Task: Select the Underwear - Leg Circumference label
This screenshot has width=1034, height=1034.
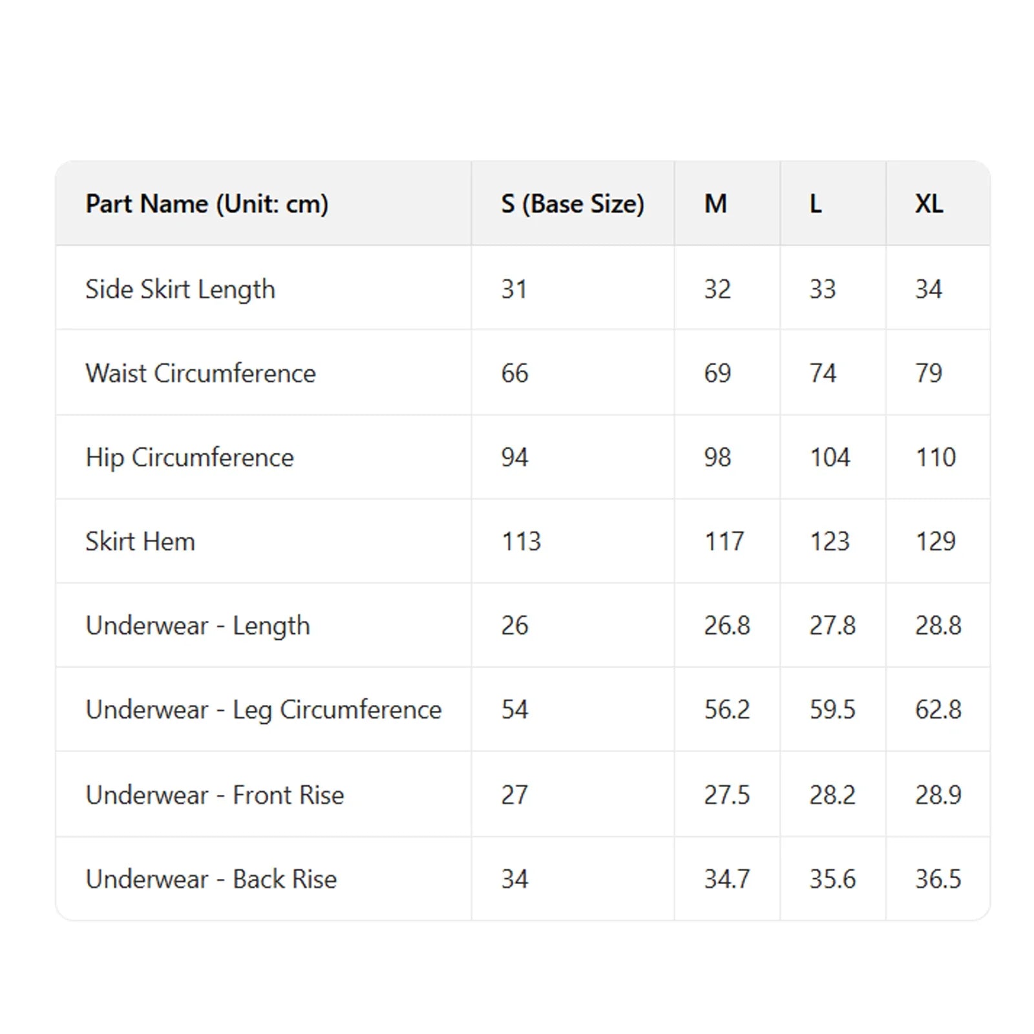Action: [264, 710]
